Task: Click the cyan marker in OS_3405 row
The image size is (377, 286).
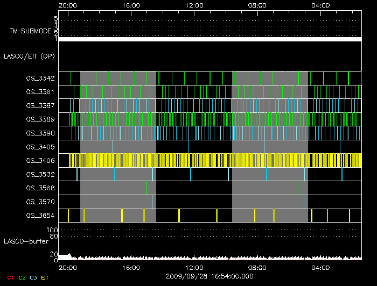Action: click(x=264, y=146)
